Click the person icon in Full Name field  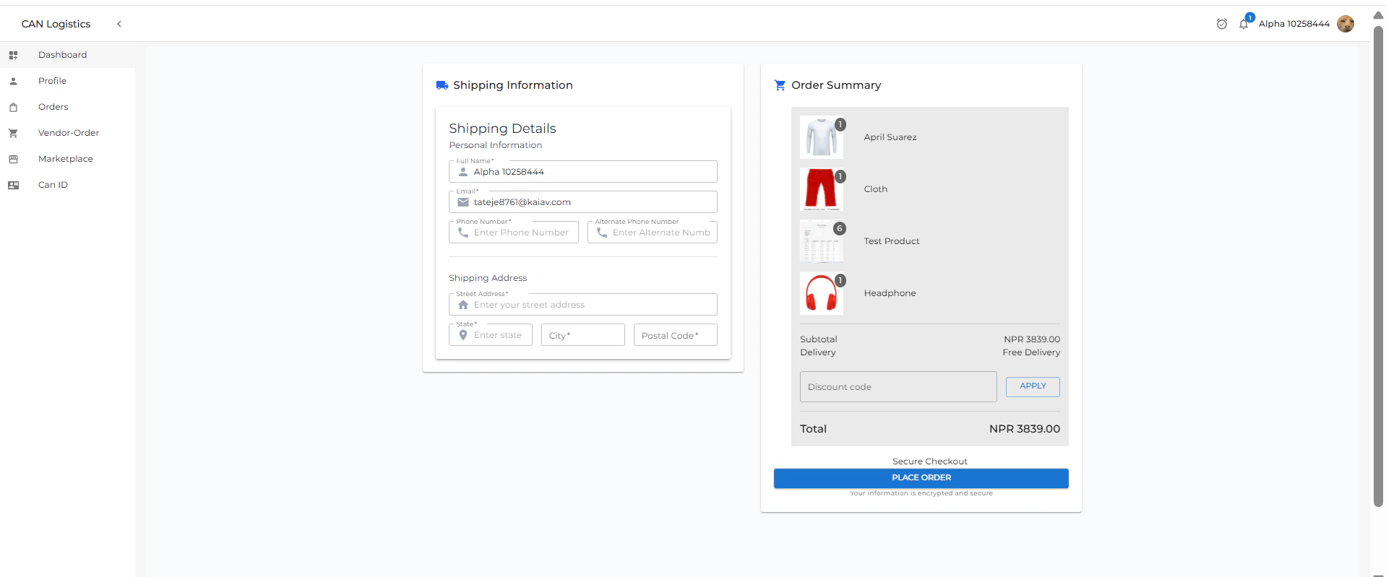(463, 172)
